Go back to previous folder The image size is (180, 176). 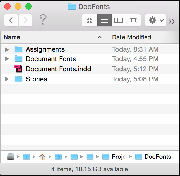tap(11, 20)
